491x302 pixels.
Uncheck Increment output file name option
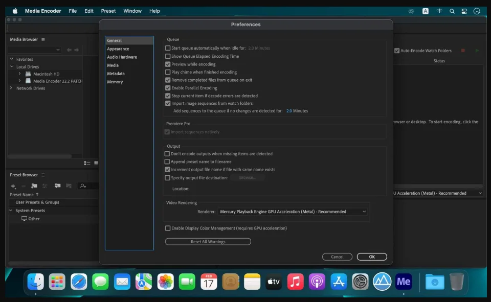pos(167,170)
